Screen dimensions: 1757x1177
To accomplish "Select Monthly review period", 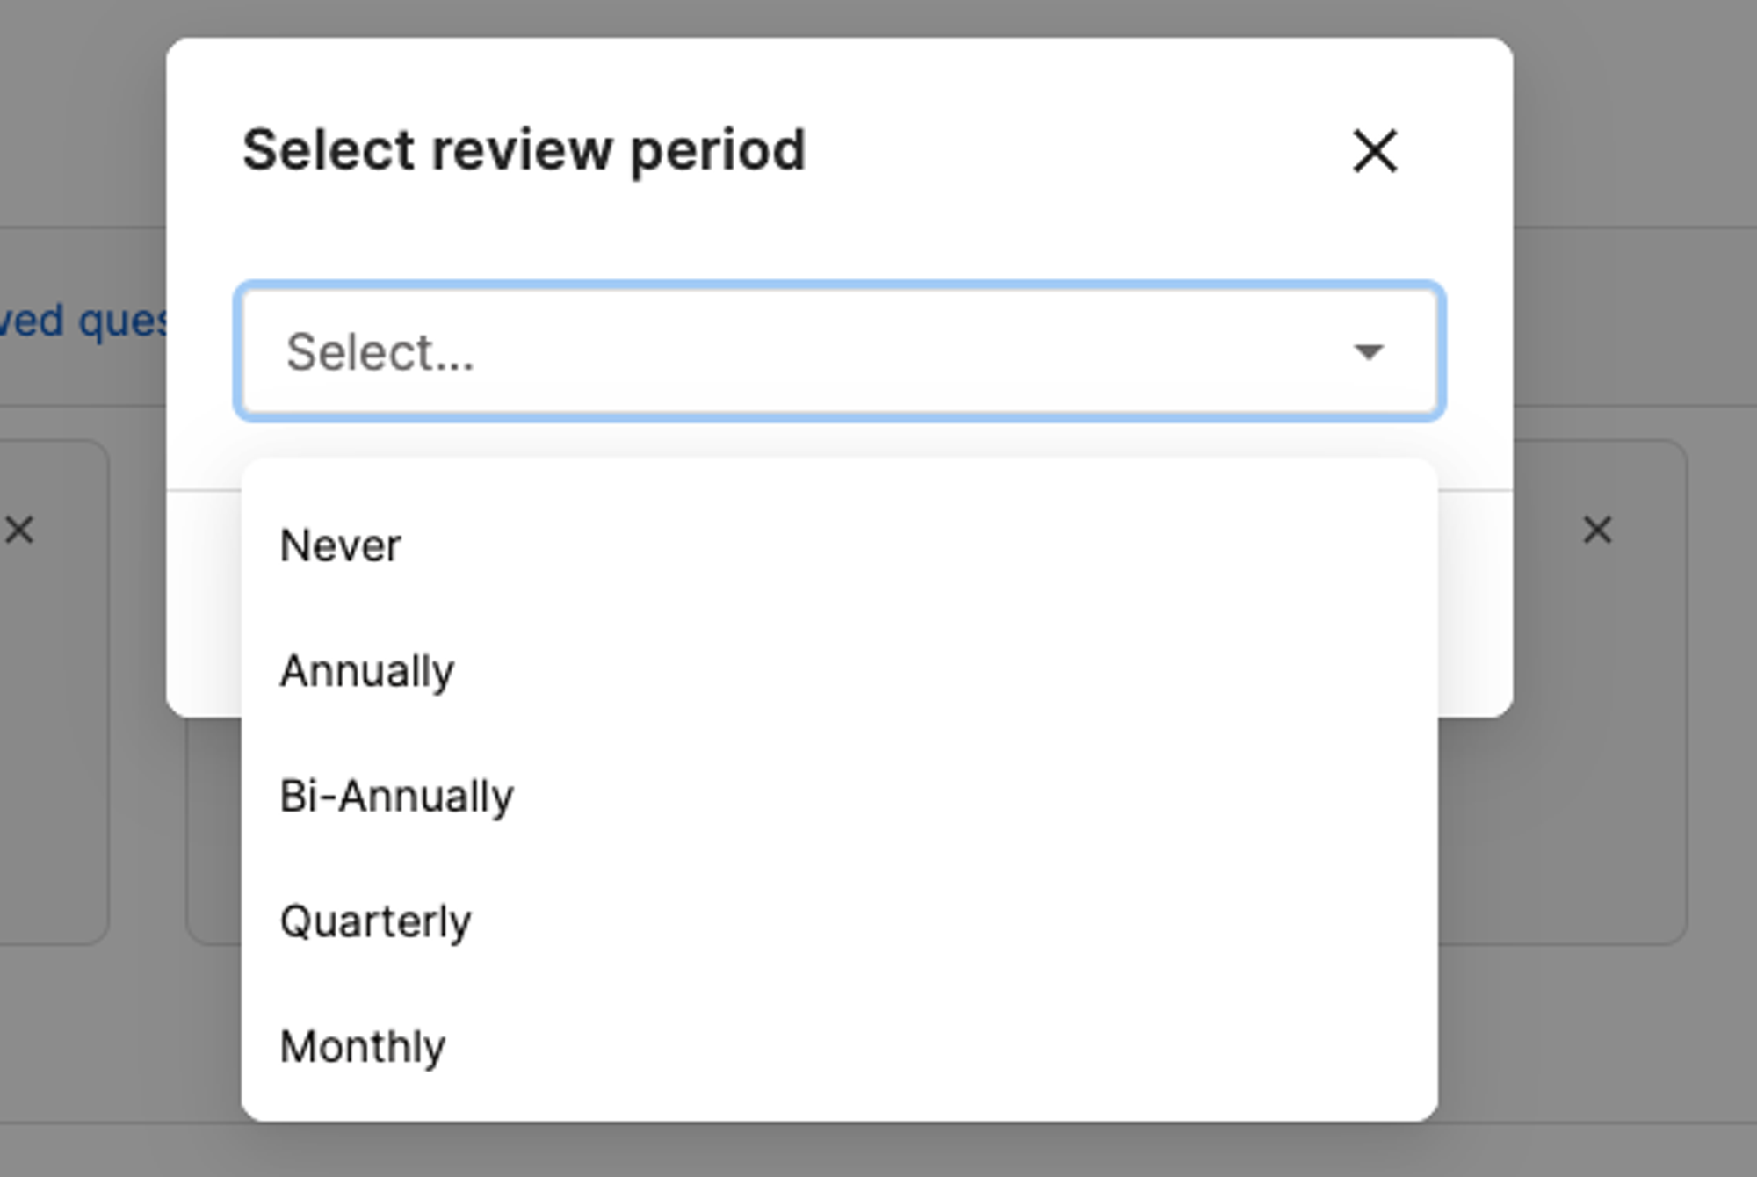I will (840, 1047).
